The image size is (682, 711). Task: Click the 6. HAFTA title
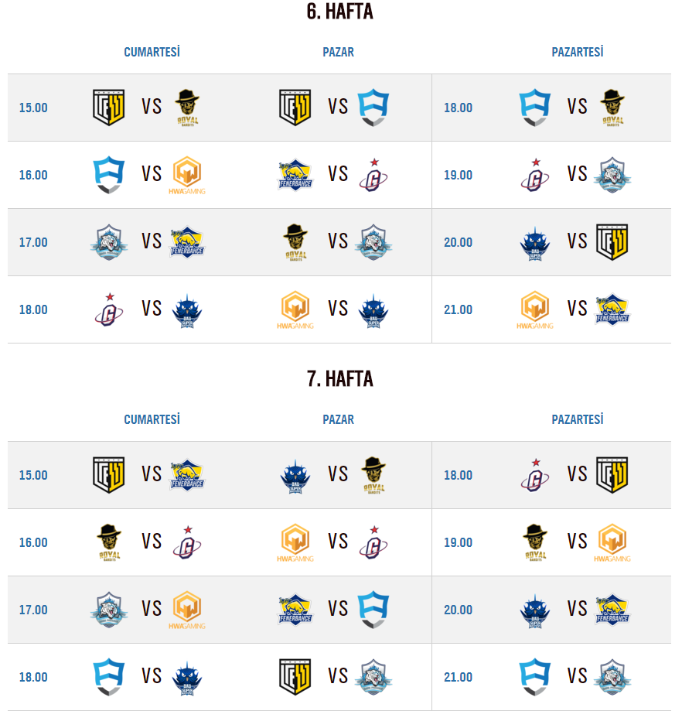[340, 12]
